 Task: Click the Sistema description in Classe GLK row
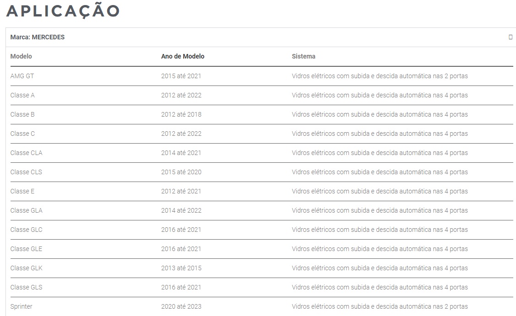(380, 268)
